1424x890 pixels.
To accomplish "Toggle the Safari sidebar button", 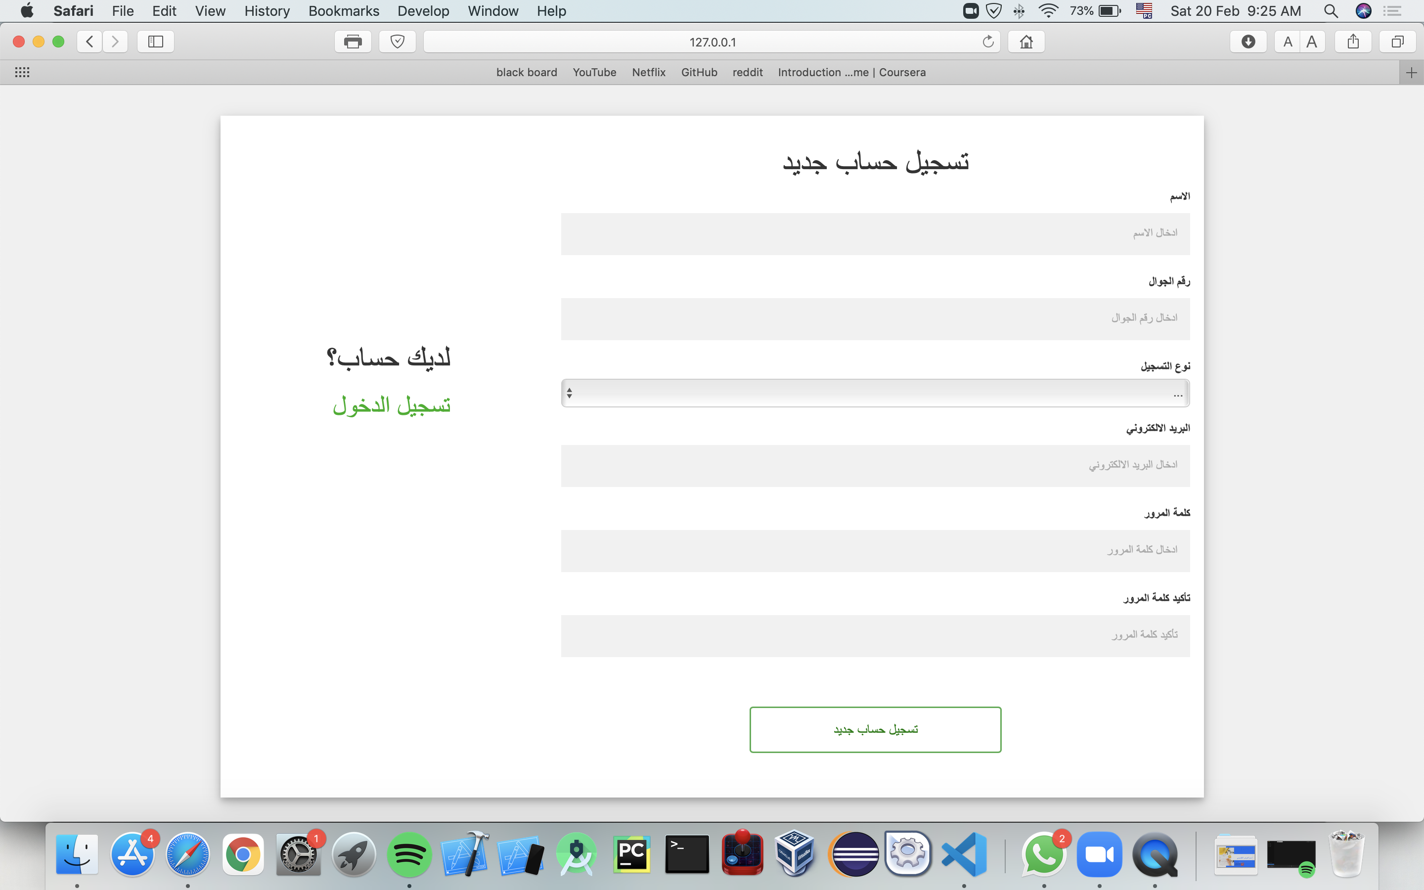I will pyautogui.click(x=155, y=42).
